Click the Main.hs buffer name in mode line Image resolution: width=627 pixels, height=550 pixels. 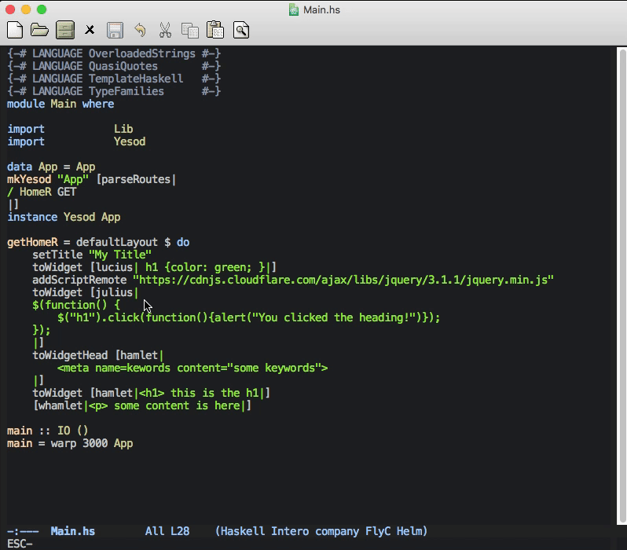[72, 531]
